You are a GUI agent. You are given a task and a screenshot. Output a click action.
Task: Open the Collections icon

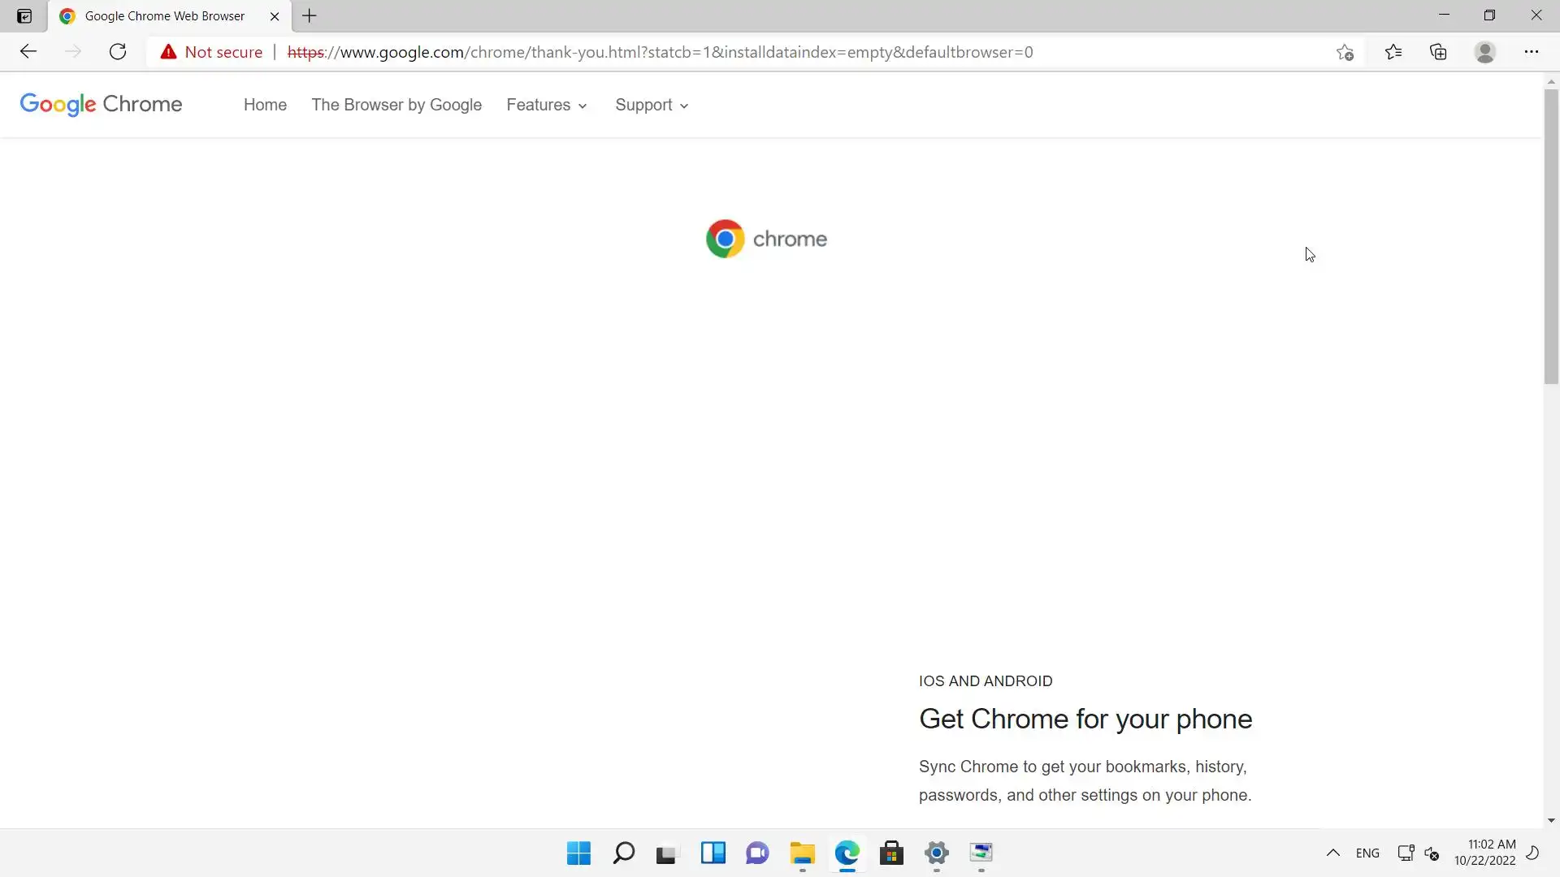[x=1439, y=52]
